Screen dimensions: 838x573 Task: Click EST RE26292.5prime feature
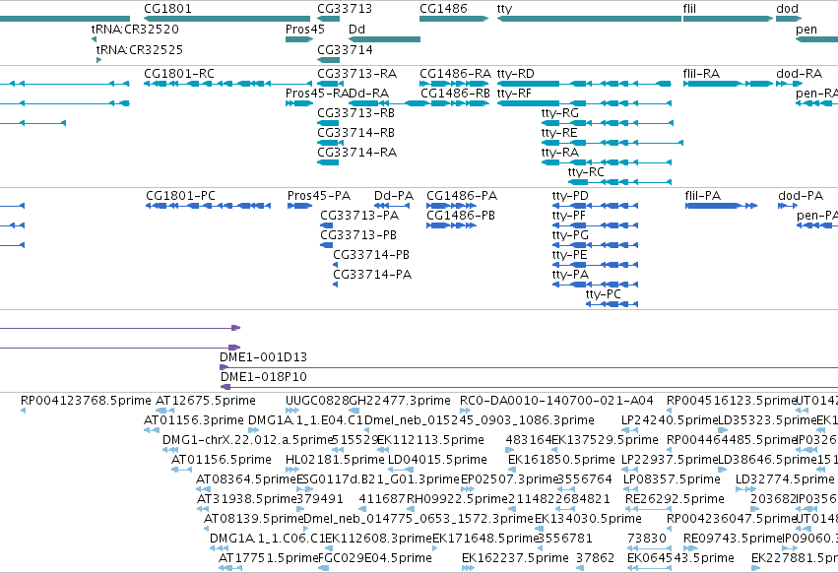[648, 509]
